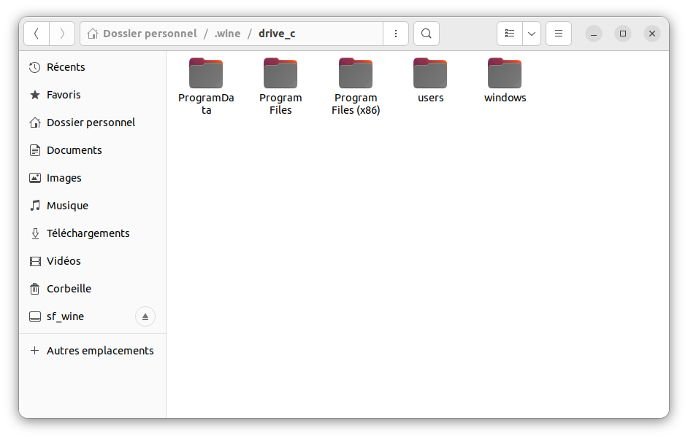This screenshot has height=439, width=688.
Task: Click the search magnifier button
Action: point(426,34)
